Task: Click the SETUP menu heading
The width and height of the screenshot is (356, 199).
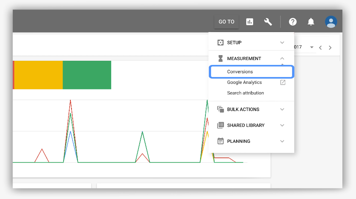Action: click(234, 43)
